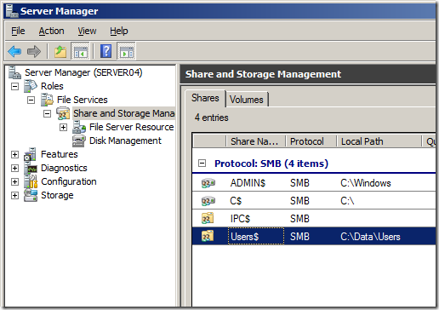
Task: Click the Users$ share row icon
Action: 208,236
